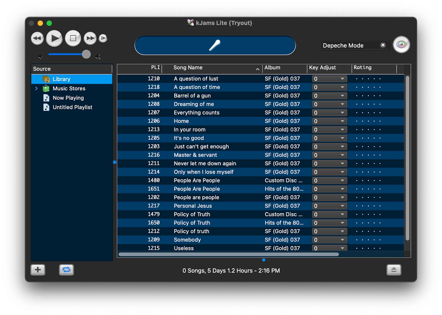Select the song Just can't get enough
The height and width of the screenshot is (315, 442).
(x=201, y=147)
